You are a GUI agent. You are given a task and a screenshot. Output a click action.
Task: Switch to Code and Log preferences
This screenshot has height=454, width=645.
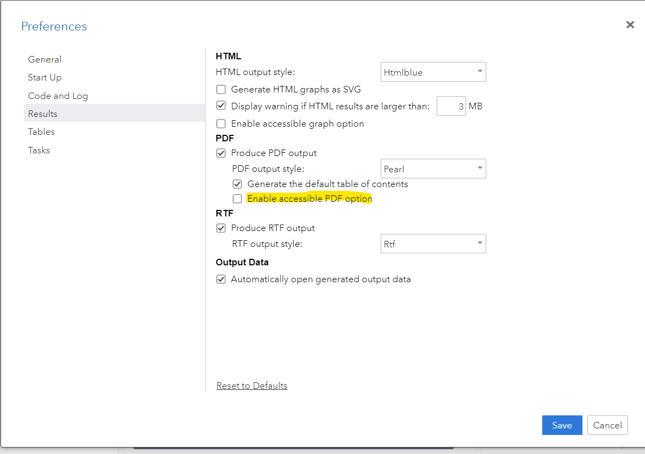58,96
